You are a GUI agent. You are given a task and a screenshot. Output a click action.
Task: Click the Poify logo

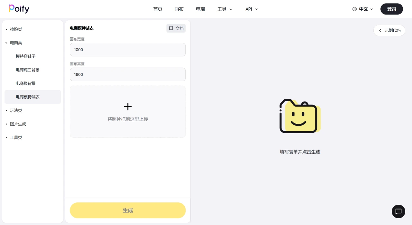(19, 9)
